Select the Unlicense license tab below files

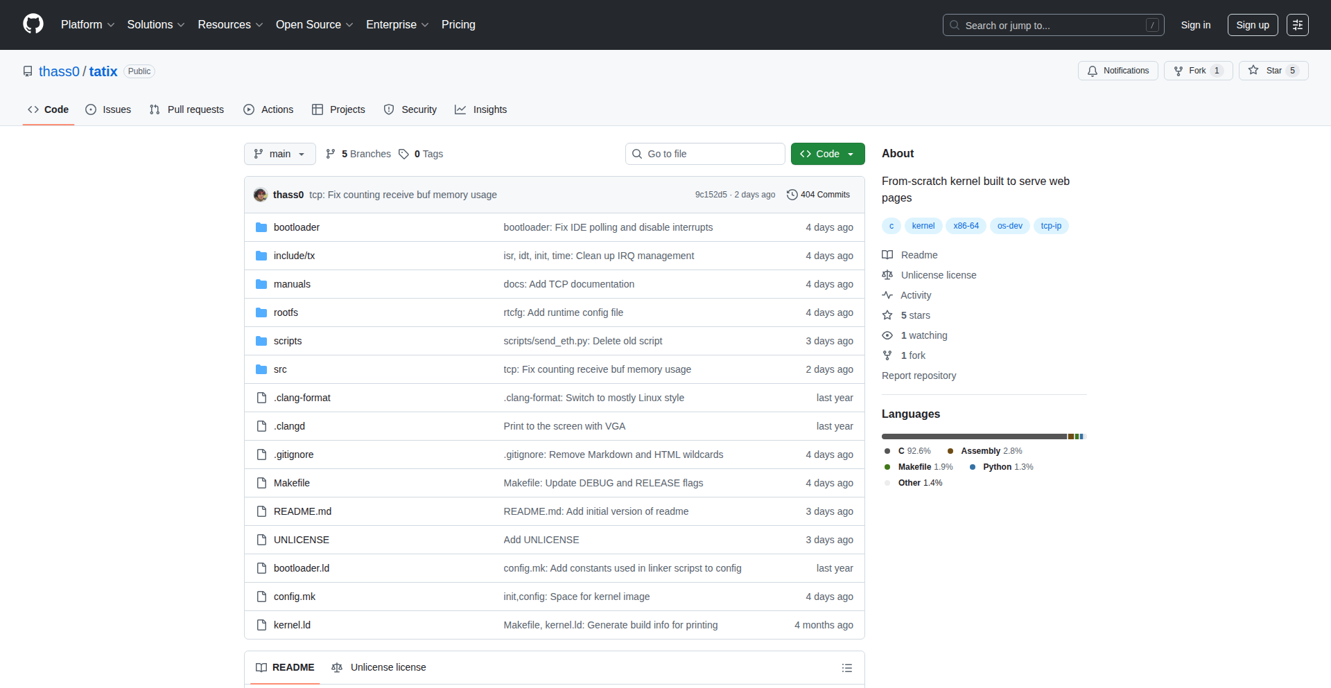click(x=379, y=667)
